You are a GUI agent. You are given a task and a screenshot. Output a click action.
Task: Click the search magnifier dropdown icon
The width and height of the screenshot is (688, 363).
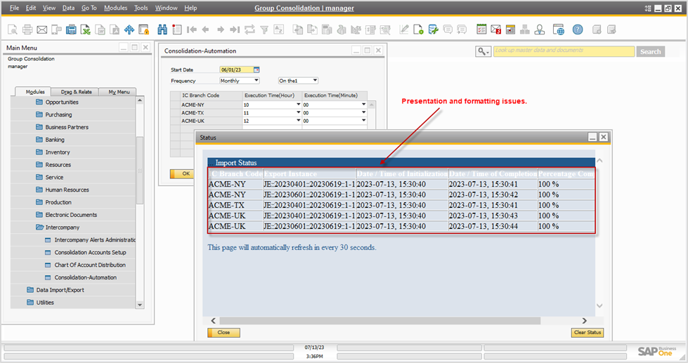point(483,51)
